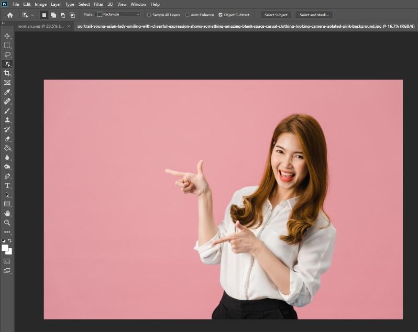The image size is (418, 332).
Task: Switch to the portrait-young-asian-lady jpg tab
Action: pos(246,26)
